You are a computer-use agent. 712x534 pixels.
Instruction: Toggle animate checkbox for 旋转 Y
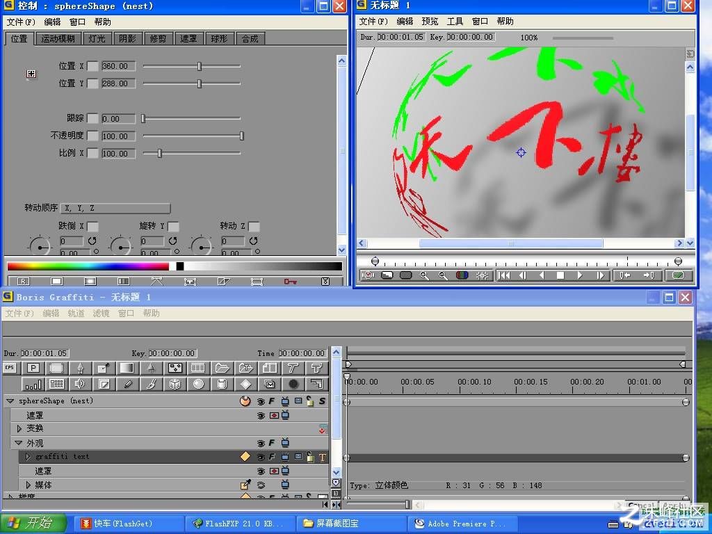tap(173, 226)
